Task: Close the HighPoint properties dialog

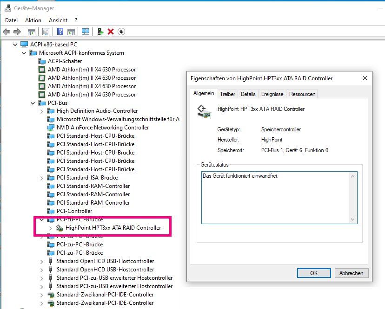Action: [x=365, y=78]
